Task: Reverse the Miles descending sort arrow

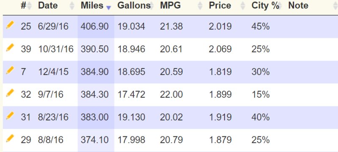Action: 109,8
